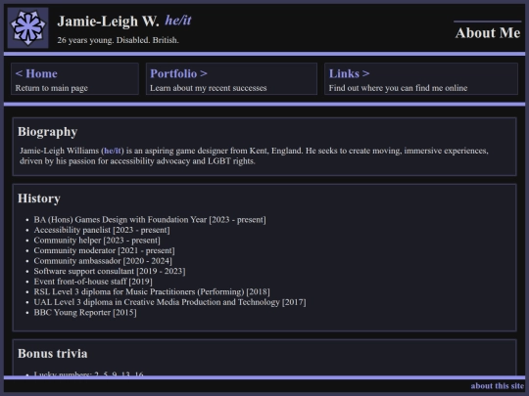529x396 pixels.
Task: Click the header he/it pronoun link
Action: click(x=178, y=21)
